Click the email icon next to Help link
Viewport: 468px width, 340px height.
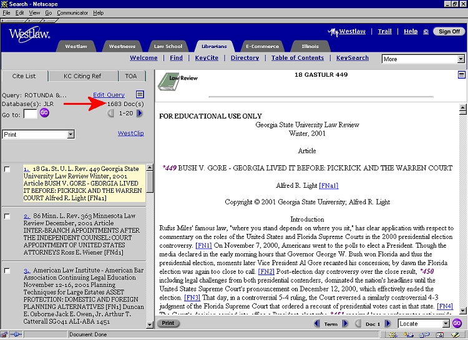426,32
